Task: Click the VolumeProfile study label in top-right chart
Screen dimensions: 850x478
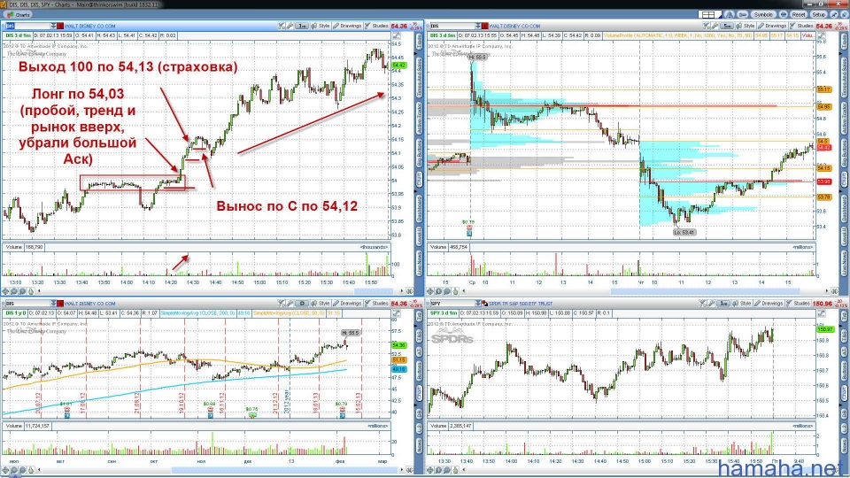Action: (678, 35)
